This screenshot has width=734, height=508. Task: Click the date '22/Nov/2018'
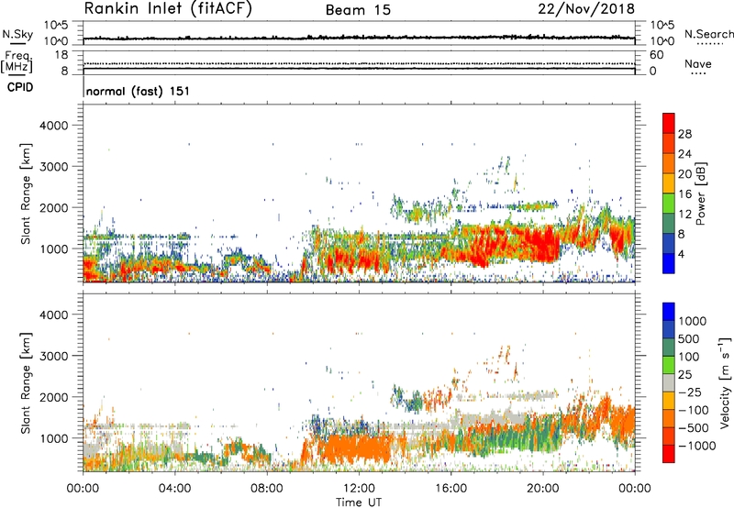(586, 9)
